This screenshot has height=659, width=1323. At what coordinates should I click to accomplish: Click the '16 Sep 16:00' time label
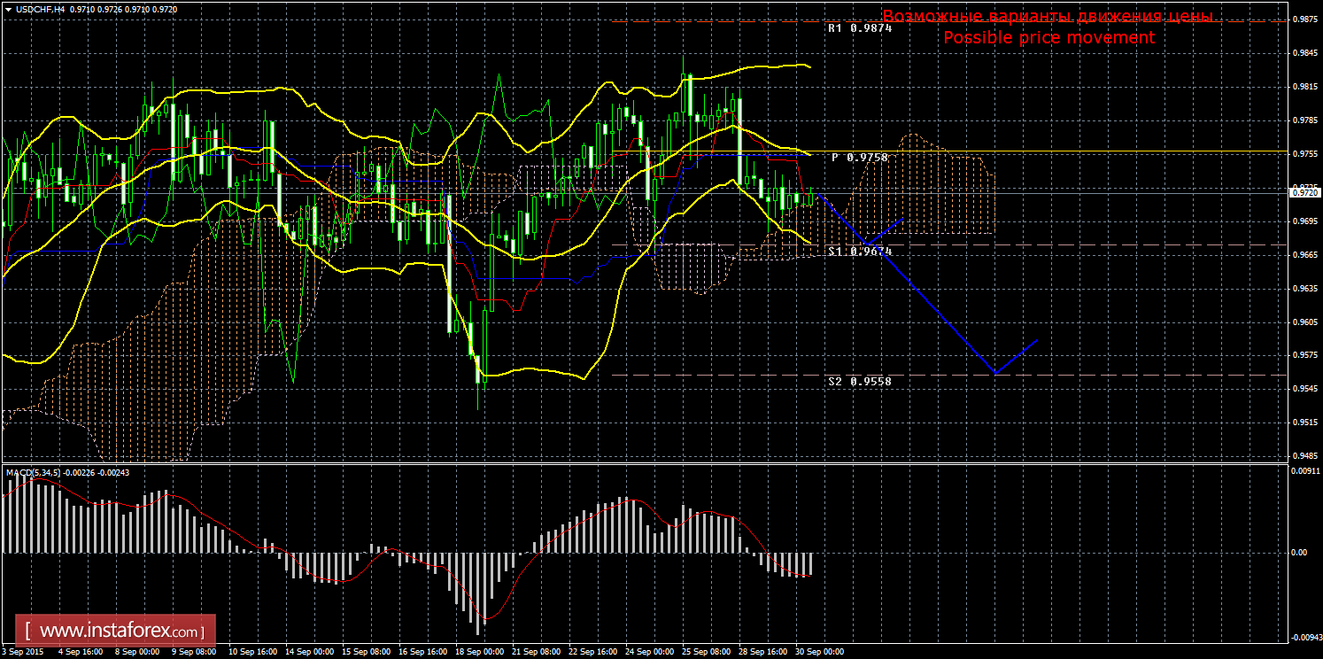pos(422,651)
